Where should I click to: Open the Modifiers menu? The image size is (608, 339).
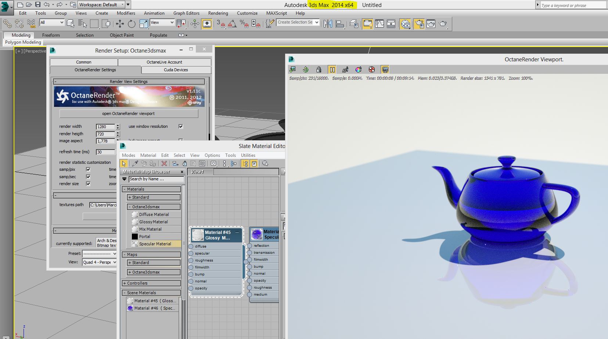pyautogui.click(x=126, y=13)
